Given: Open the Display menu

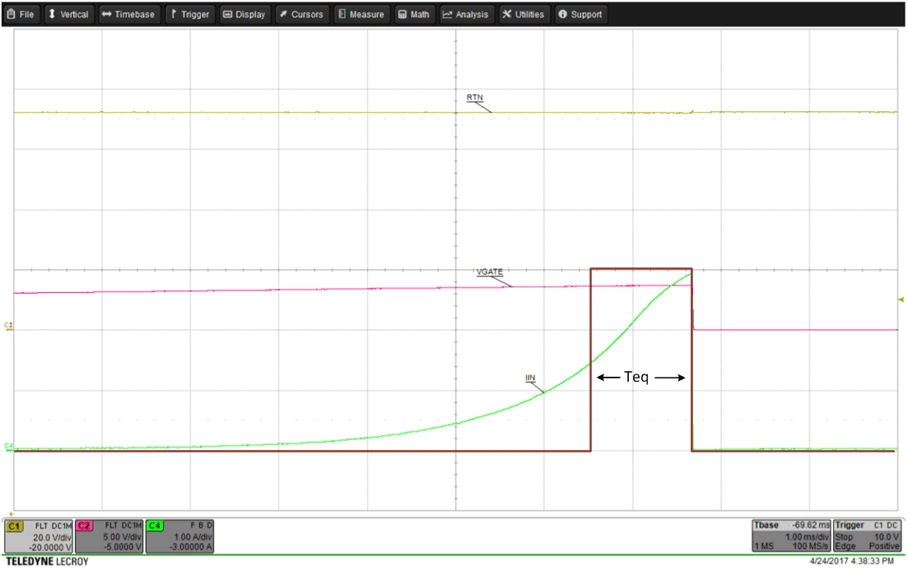Looking at the screenshot, I should coord(244,14).
